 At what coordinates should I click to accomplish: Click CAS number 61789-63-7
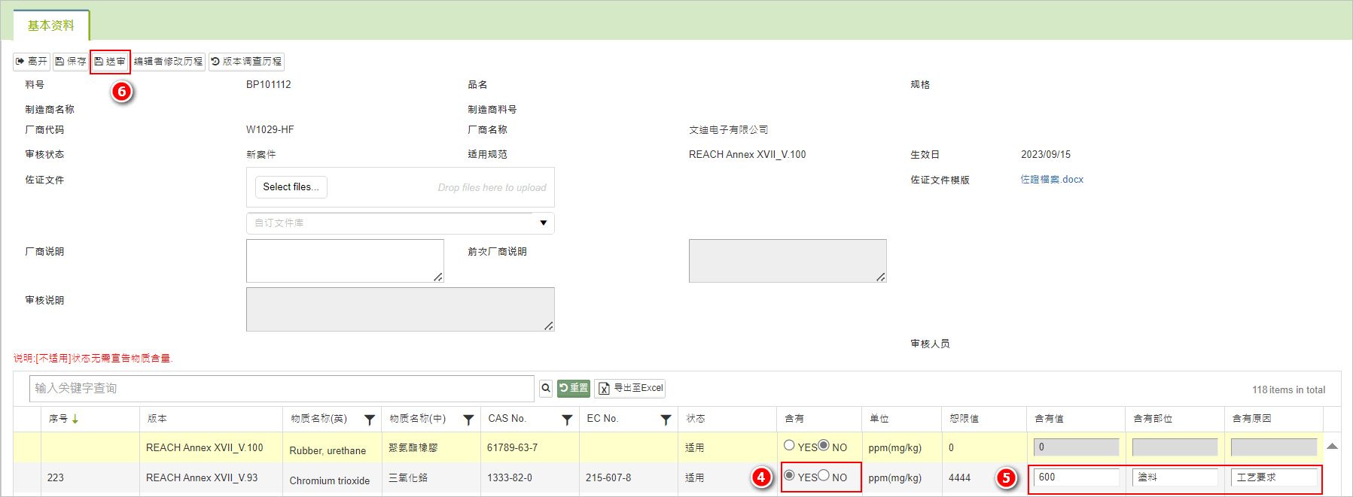(x=512, y=448)
